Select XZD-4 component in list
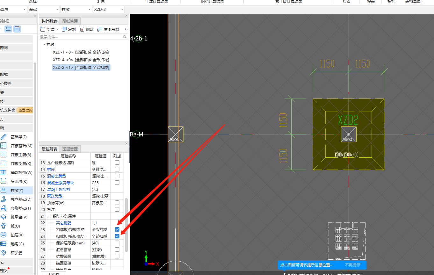This screenshot has height=275, width=434. [x=81, y=60]
